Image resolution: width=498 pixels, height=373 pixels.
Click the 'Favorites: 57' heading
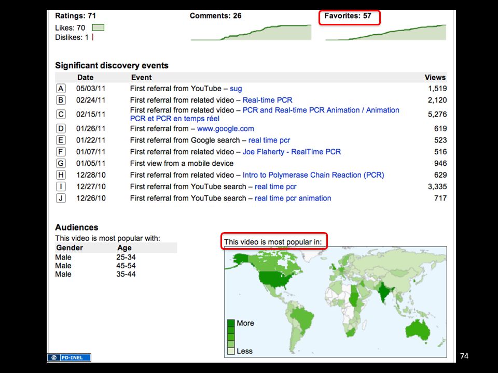[x=348, y=16]
